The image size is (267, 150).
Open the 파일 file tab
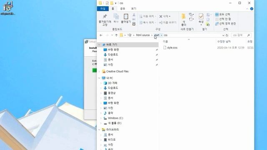(x=103, y=8)
